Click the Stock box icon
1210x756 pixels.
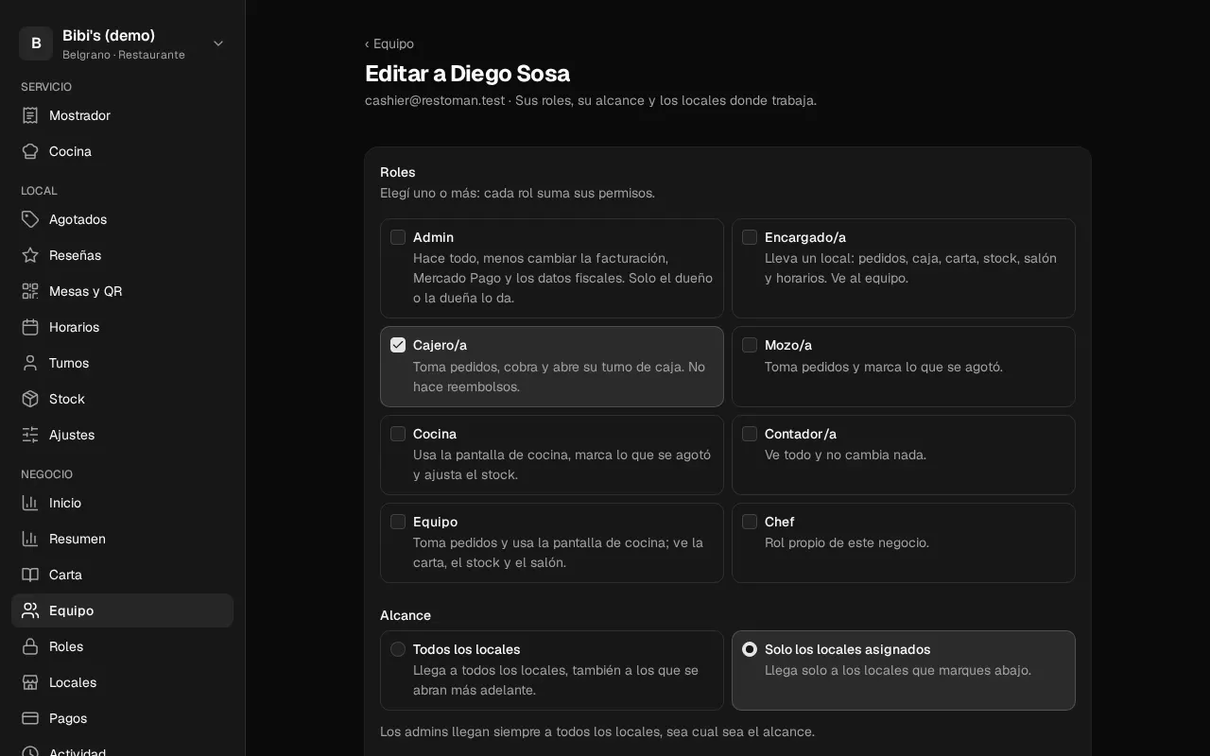pos(30,399)
